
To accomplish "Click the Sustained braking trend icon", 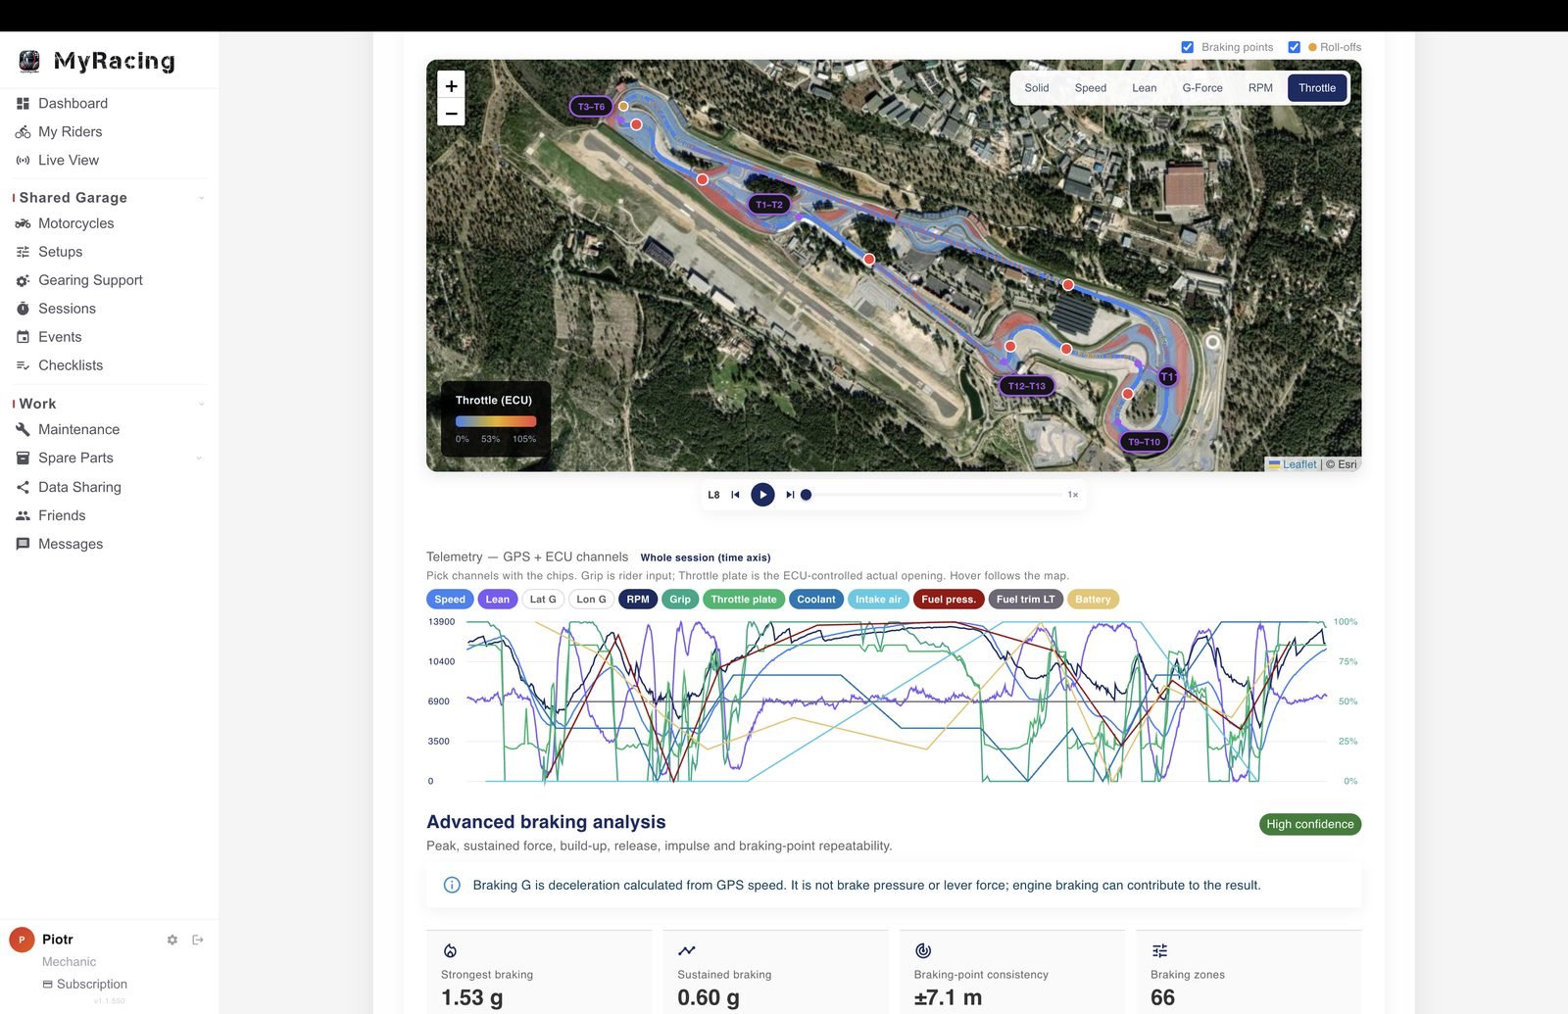I will point(687,950).
